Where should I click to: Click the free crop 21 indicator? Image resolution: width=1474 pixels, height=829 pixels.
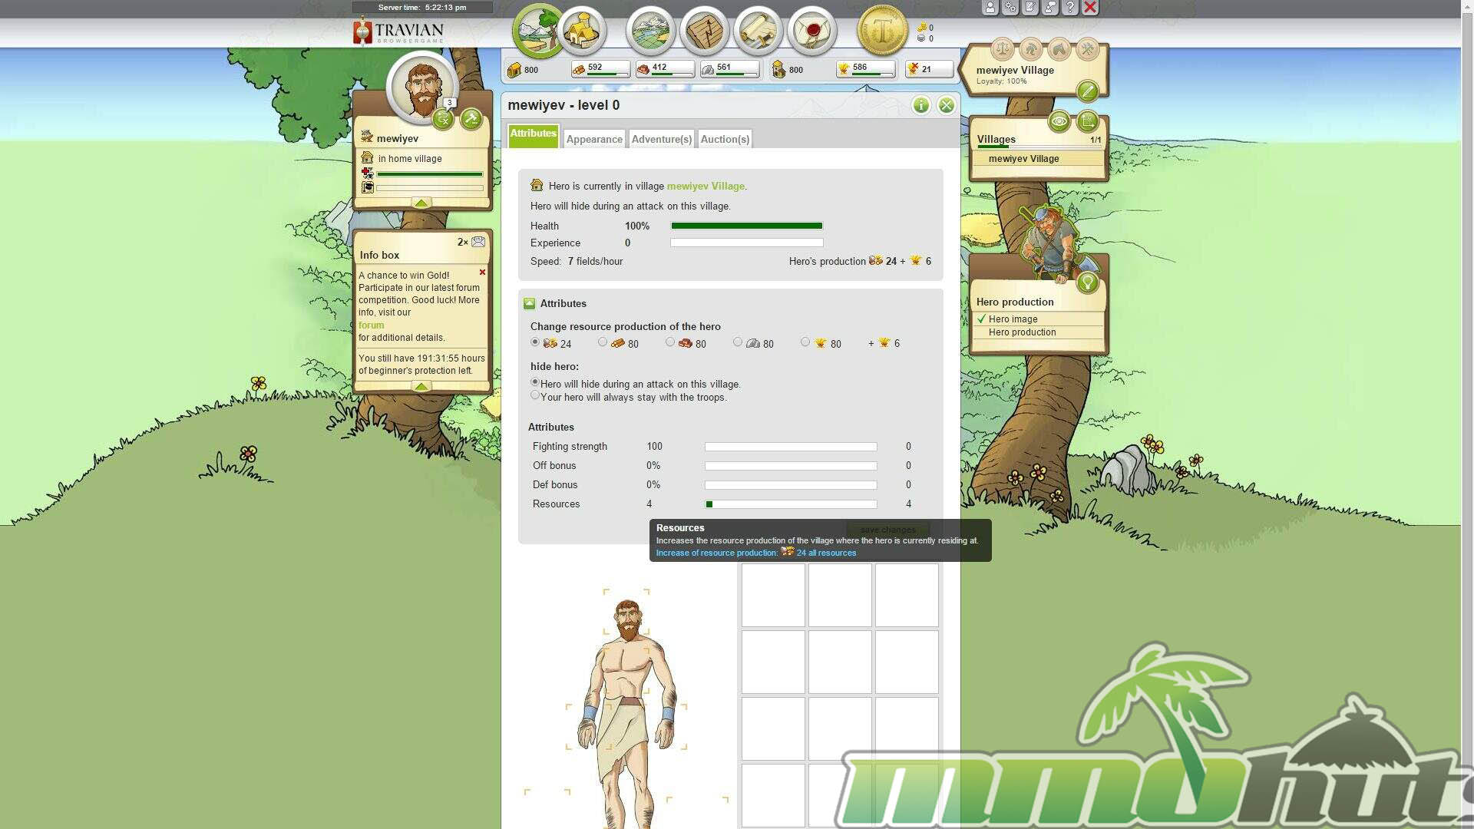929,69
